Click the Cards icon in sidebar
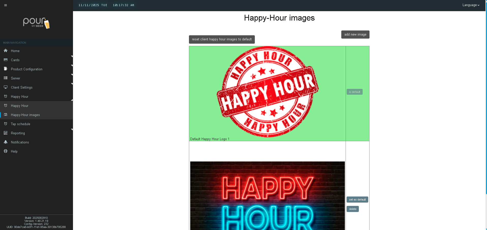 pyautogui.click(x=6, y=60)
